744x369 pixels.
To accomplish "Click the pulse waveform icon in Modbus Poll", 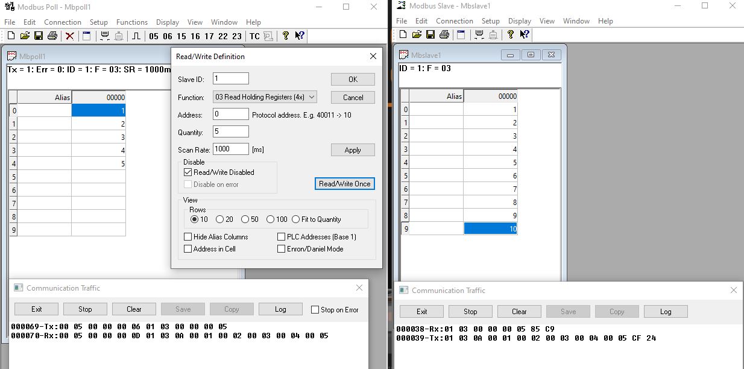I will pos(136,36).
